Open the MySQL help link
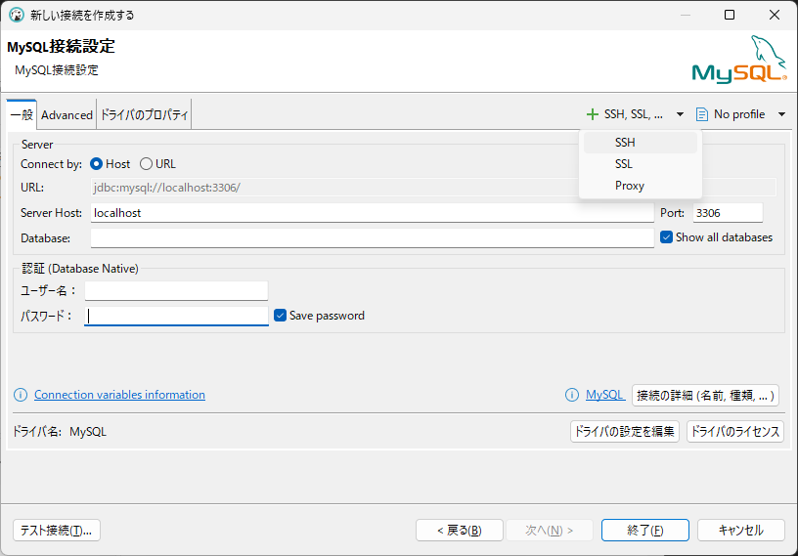Screen dimensions: 798x556 [604, 395]
